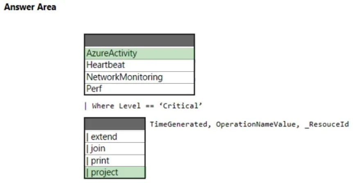Click the pipe character before project
Image resolution: width=353 pixels, height=183 pixels.
(87, 172)
